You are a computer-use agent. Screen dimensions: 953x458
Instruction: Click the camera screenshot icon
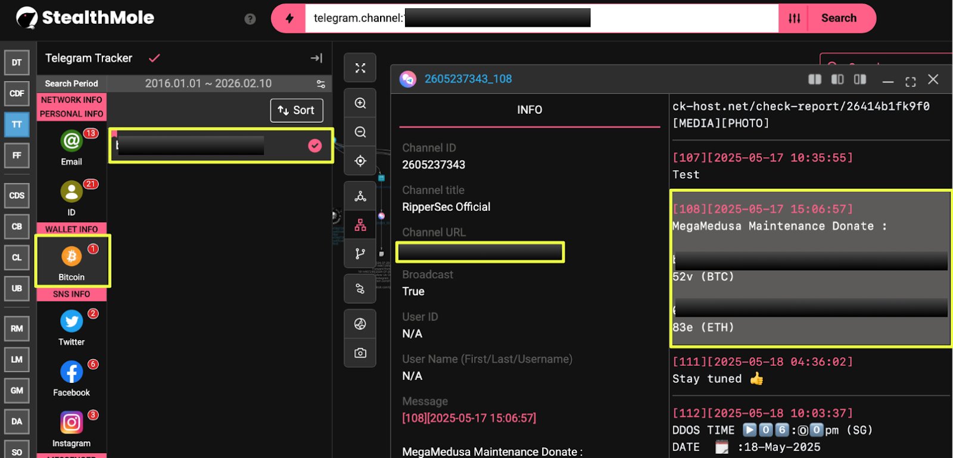360,353
